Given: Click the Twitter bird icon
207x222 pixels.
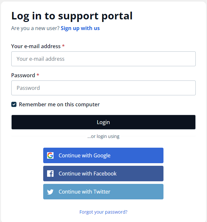Looking at the screenshot, I should 50,192.
